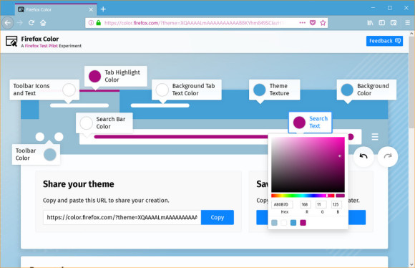Click the undo arrow button

[x=363, y=156]
